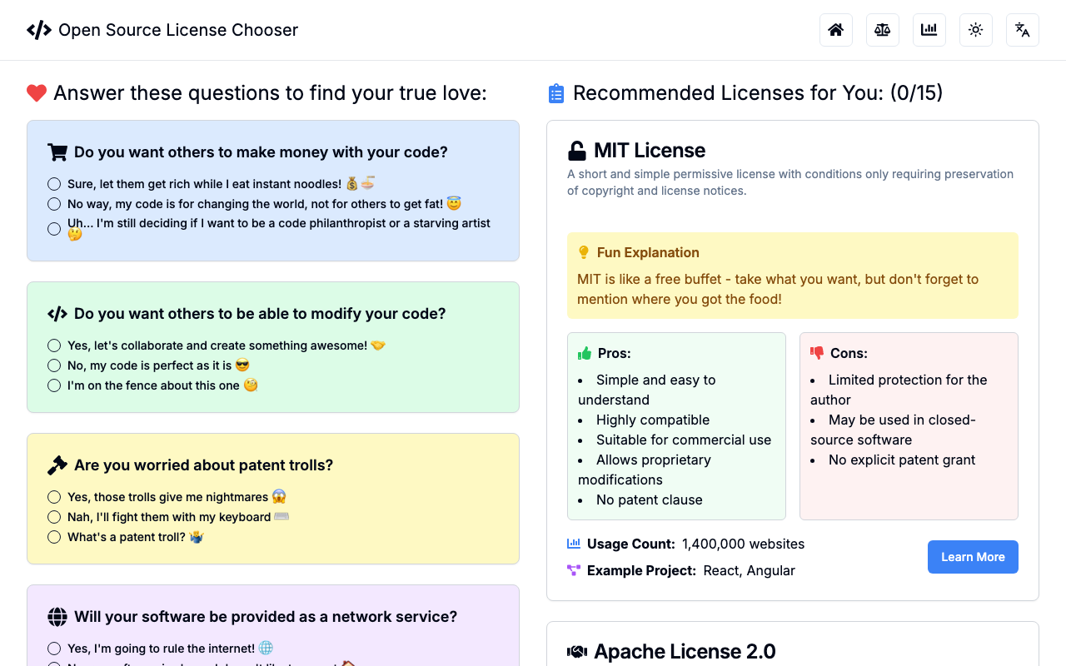Pick "What's a patent troll?" option
Screen dimensions: 1066x666
(x=54, y=537)
